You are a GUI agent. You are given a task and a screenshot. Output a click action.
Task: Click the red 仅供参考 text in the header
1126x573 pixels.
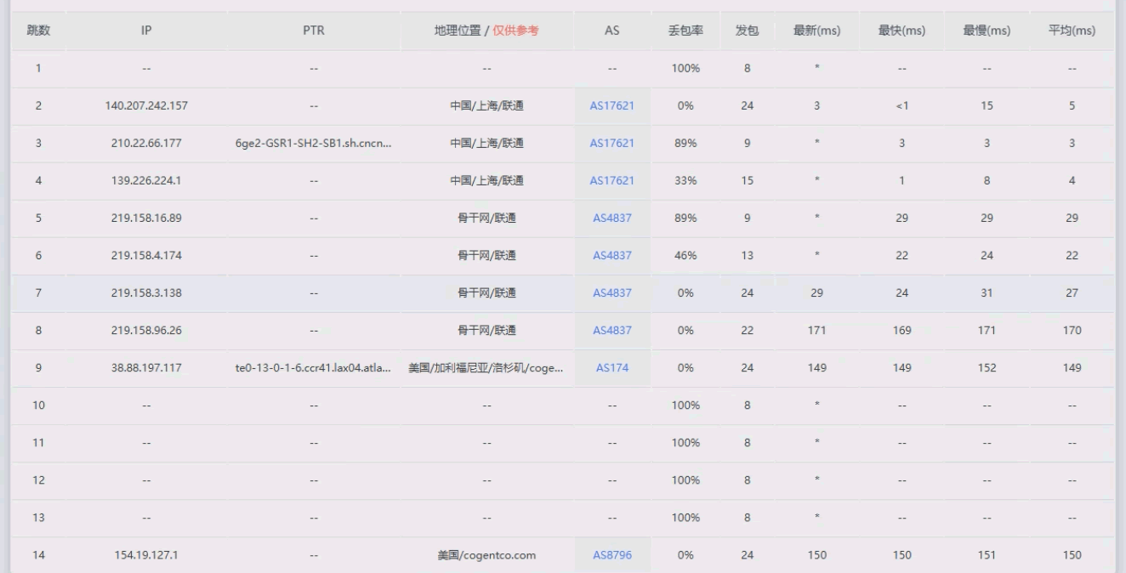(x=515, y=31)
